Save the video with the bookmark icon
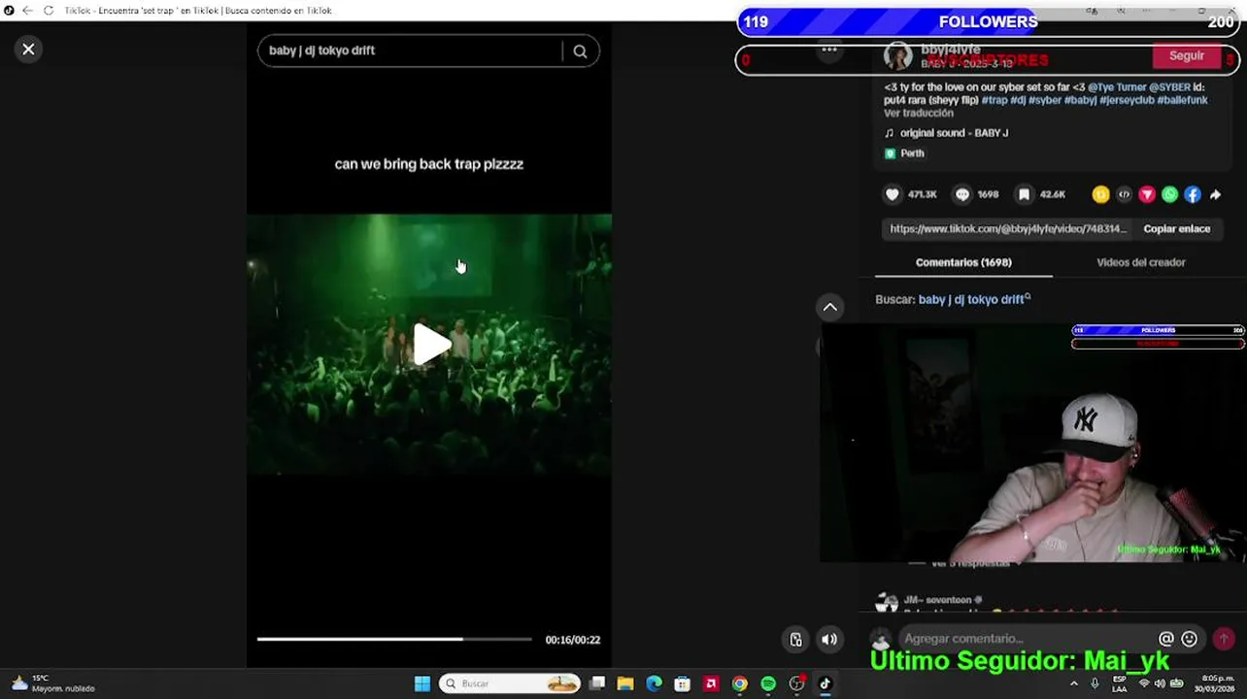The image size is (1247, 699). (x=1024, y=195)
